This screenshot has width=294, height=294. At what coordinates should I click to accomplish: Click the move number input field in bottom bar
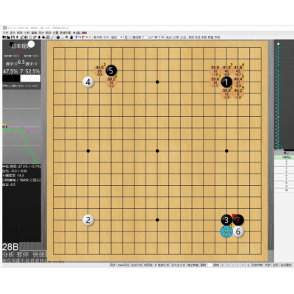point(209,265)
